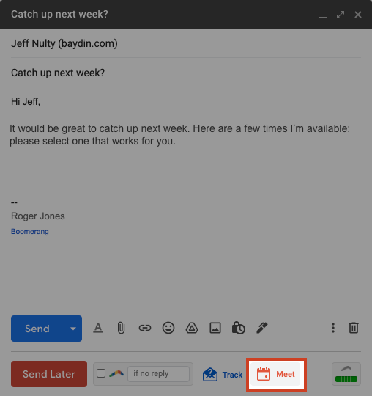This screenshot has width=372, height=396.
Task: Enable the Boomerang if no reply checkbox
Action: [x=101, y=373]
